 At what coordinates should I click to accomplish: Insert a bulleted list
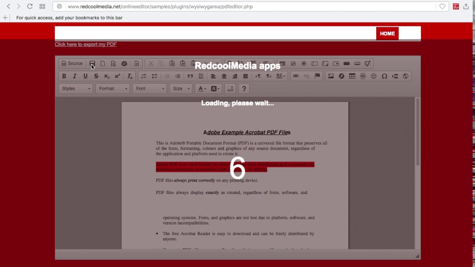[x=154, y=76]
